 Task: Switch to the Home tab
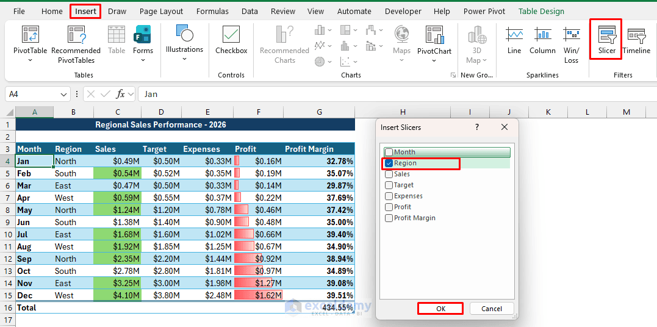coord(52,12)
